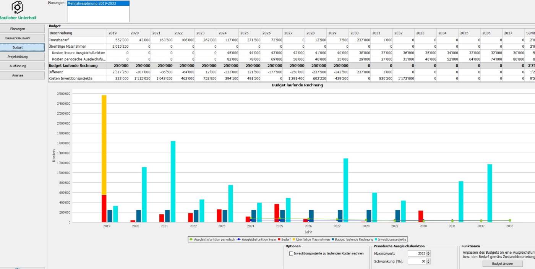The height and width of the screenshot is (269, 535).
Task: Decrease Schwankung percentage with down arrow
Action: (428, 263)
